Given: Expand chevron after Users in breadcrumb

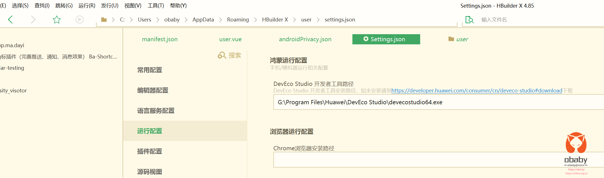Looking at the screenshot, I should click(x=158, y=20).
